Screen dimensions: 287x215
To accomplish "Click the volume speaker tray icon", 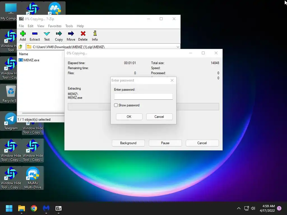I will coord(253,208).
